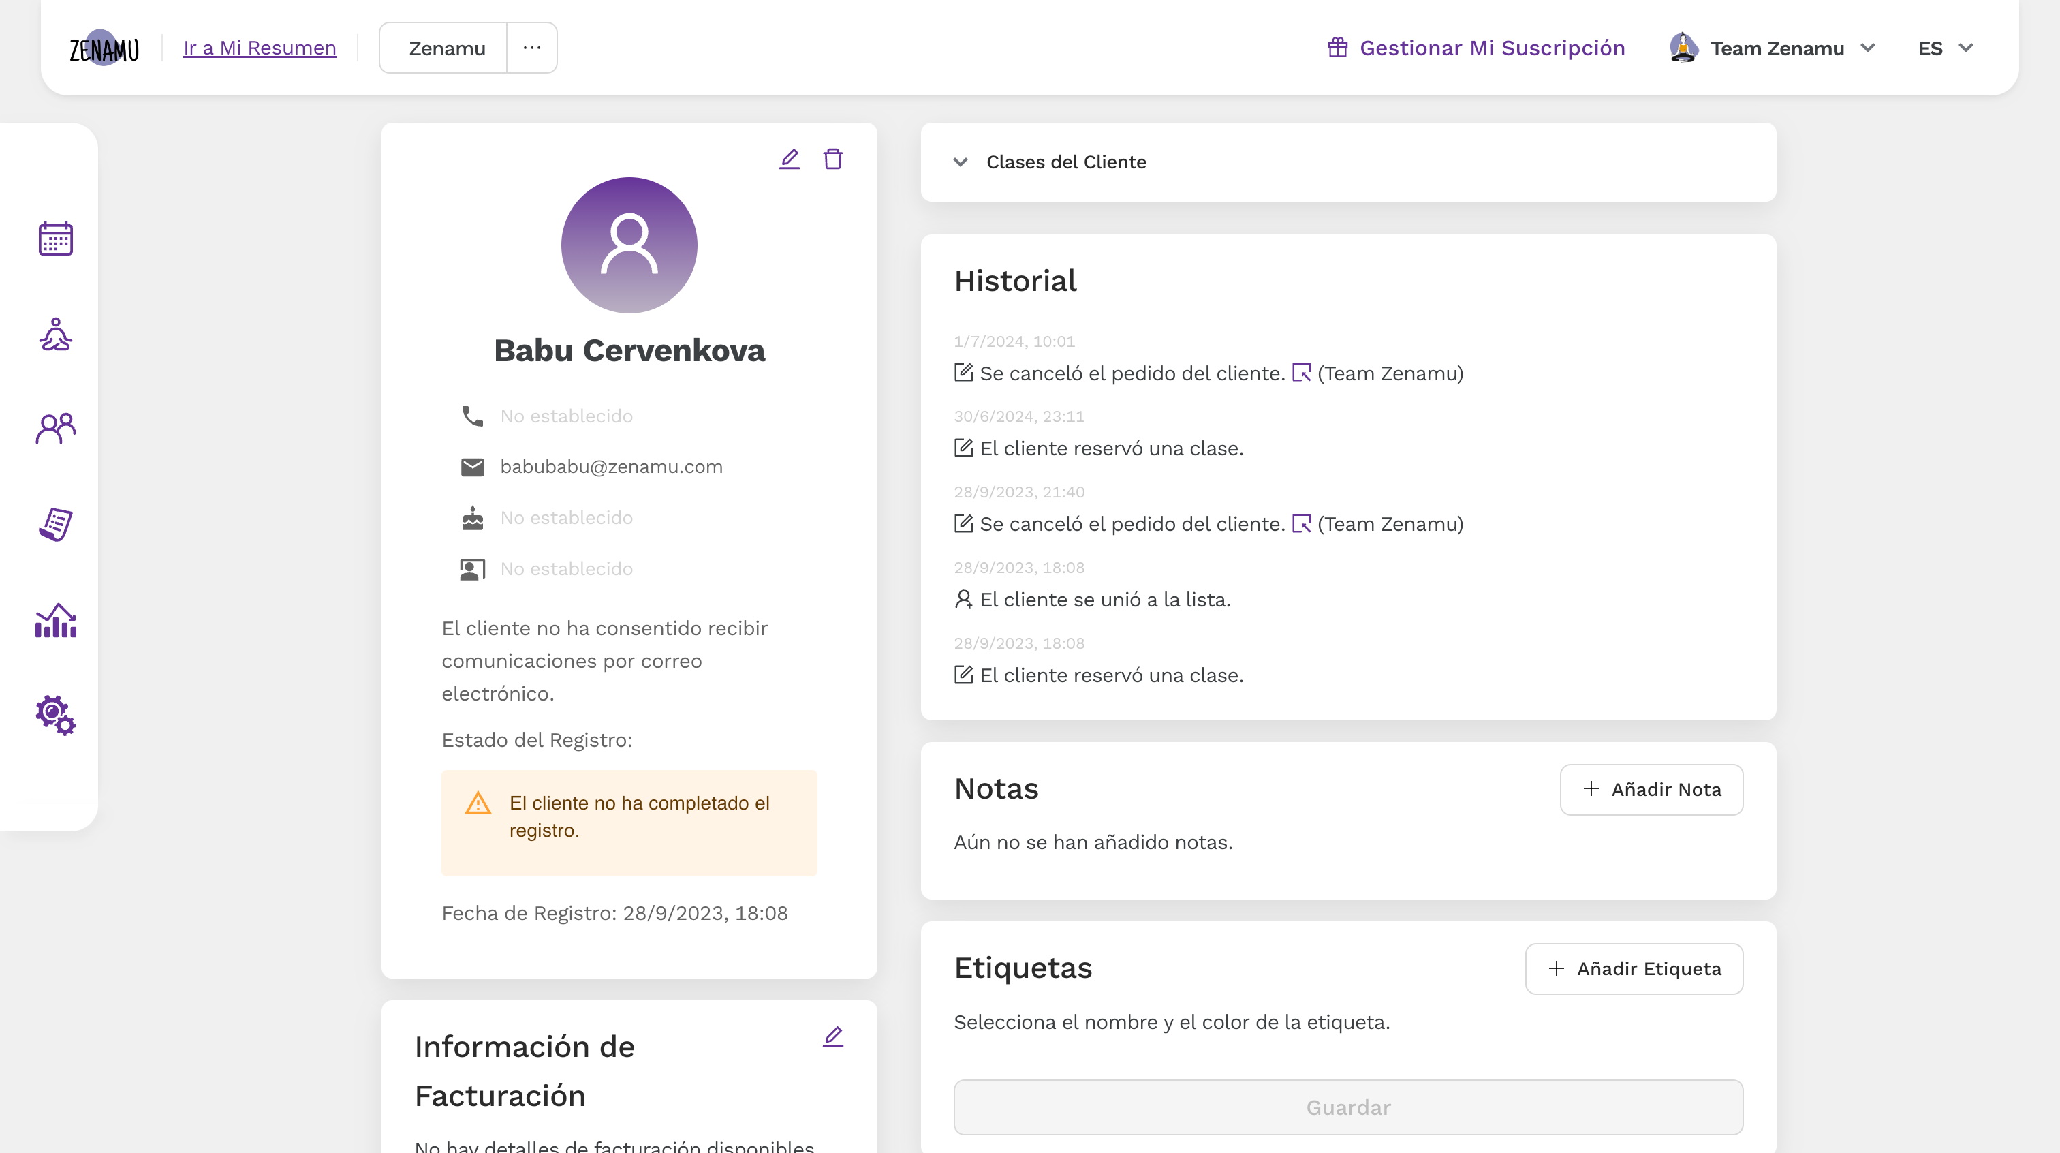The width and height of the screenshot is (2060, 1153).
Task: Click edit icon of 28/9/2023 18:08 reservation entry
Action: click(964, 675)
